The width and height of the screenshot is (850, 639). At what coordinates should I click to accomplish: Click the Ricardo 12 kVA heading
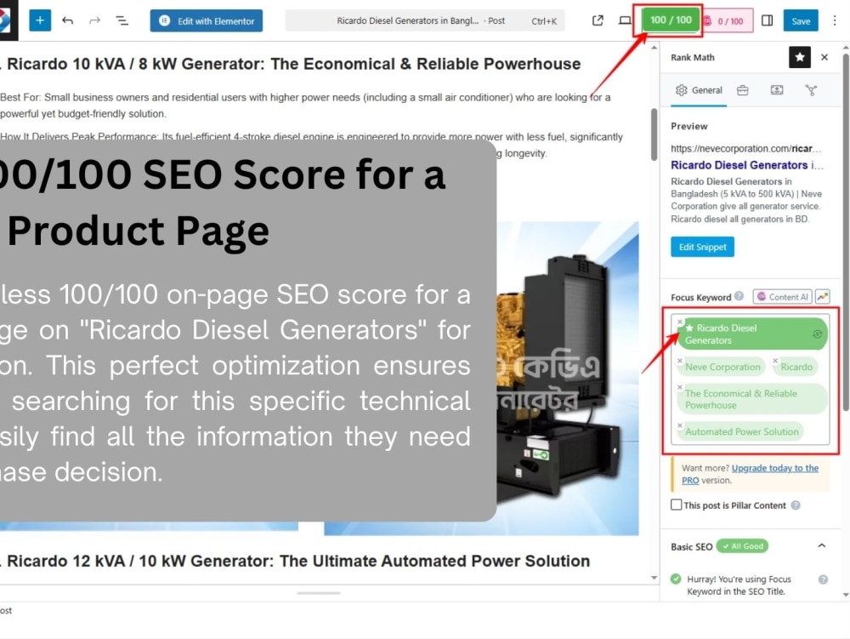click(x=297, y=561)
